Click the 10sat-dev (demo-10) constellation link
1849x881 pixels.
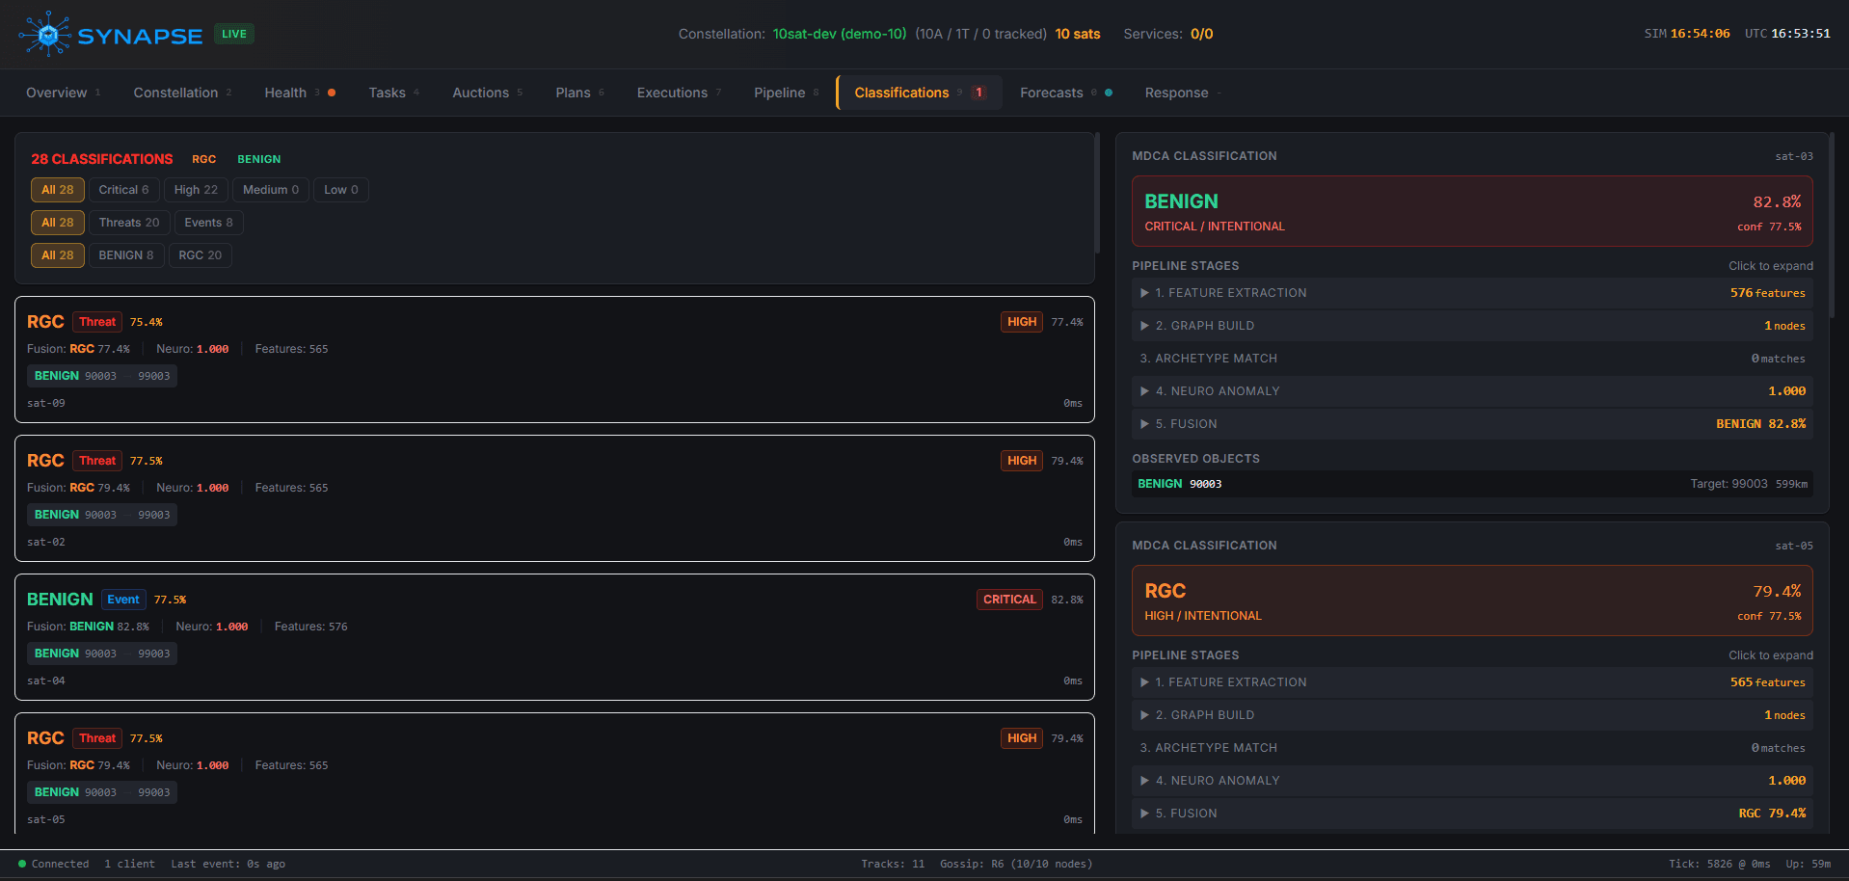839,34
